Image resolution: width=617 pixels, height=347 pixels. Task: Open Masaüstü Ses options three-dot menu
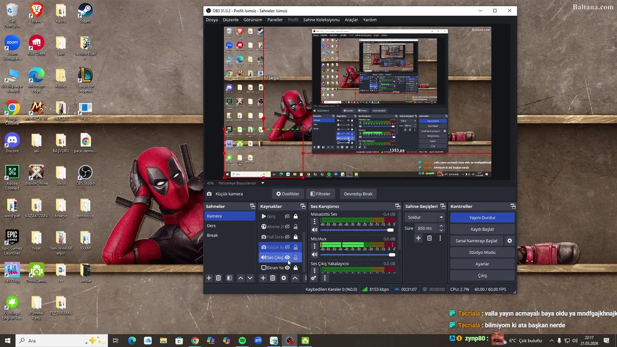(315, 222)
